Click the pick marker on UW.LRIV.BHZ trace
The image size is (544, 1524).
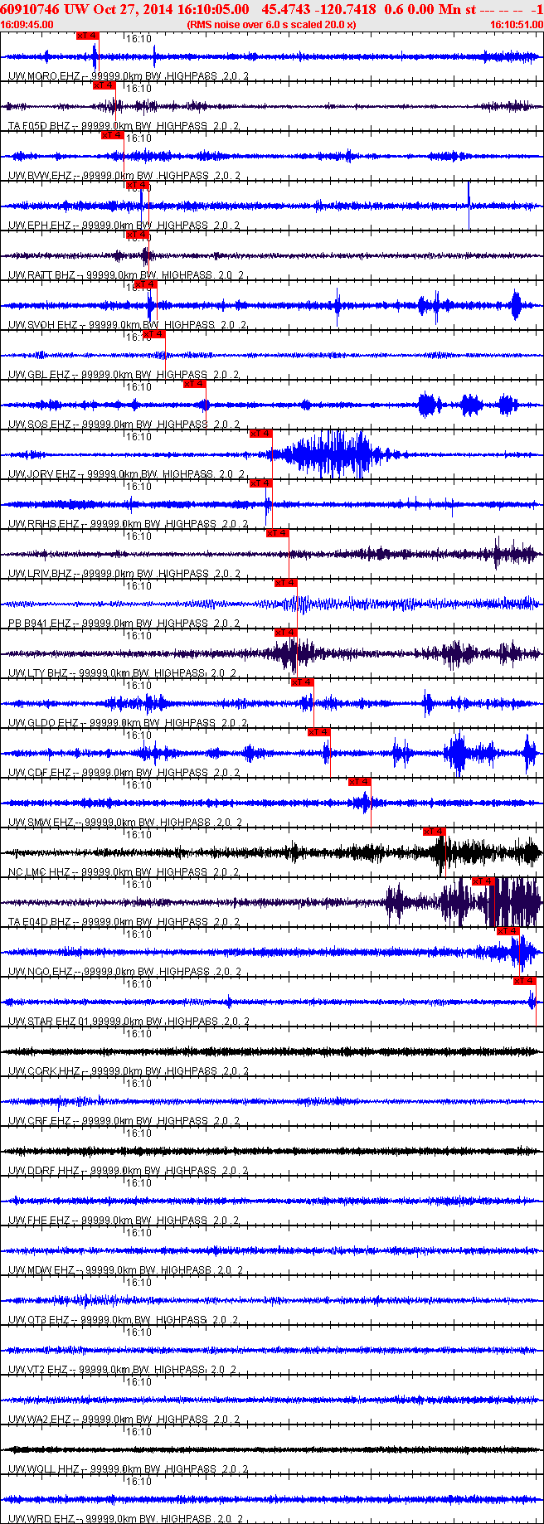278,533
